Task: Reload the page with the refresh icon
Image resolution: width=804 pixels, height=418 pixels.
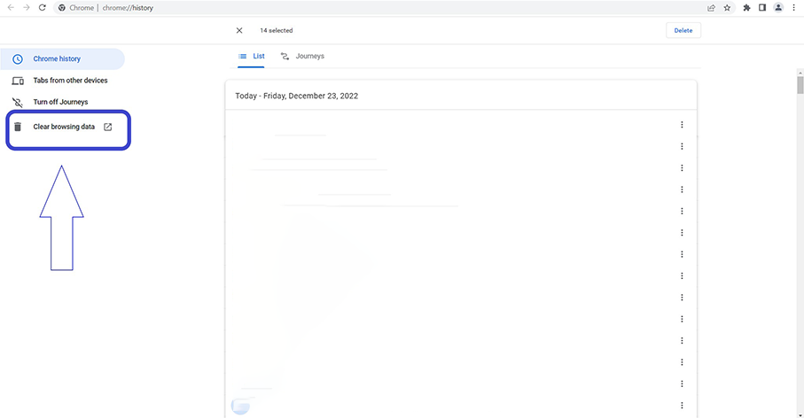Action: [x=42, y=7]
